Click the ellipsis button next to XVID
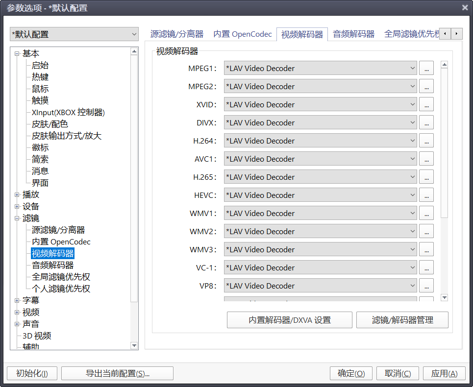The height and width of the screenshot is (387, 473). 426,104
